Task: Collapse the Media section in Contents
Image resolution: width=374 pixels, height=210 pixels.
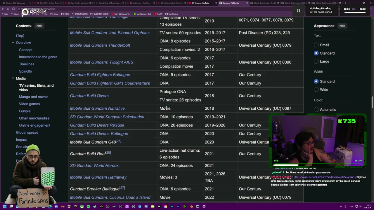Action: pos(13,78)
